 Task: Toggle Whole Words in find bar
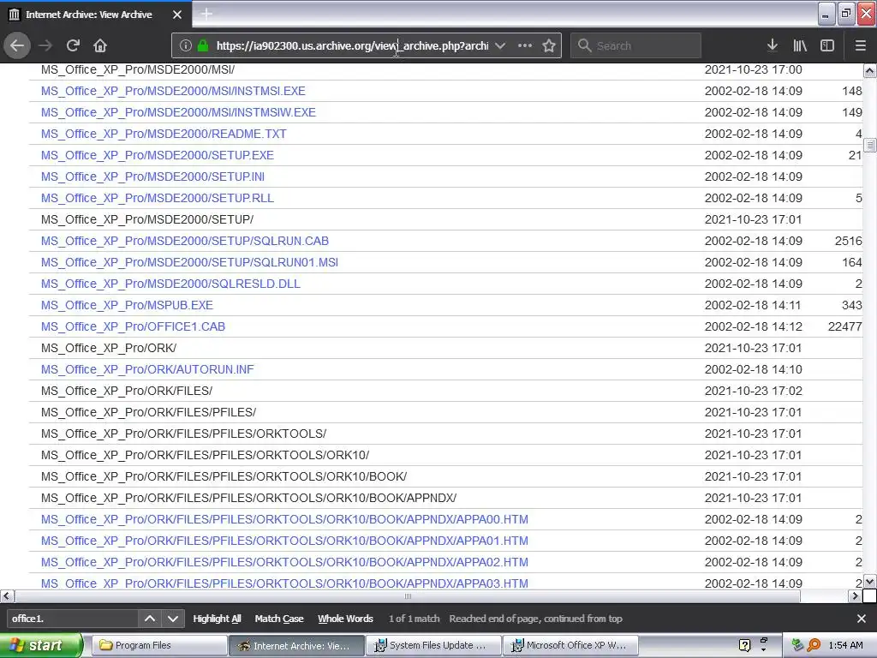tap(345, 619)
